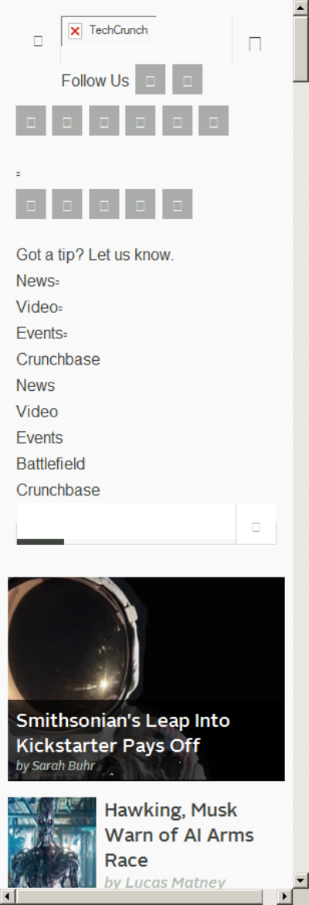This screenshot has height=905, width=309.
Task: Click the Terminator robot article thumbnail
Action: point(52,842)
